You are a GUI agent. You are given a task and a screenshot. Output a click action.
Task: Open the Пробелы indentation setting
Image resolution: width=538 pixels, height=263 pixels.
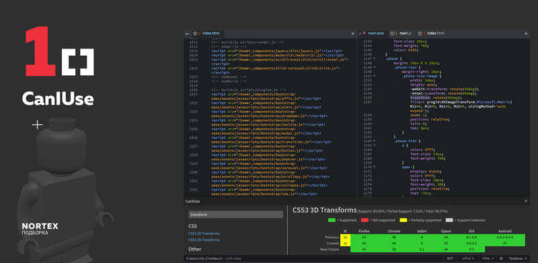[517, 258]
